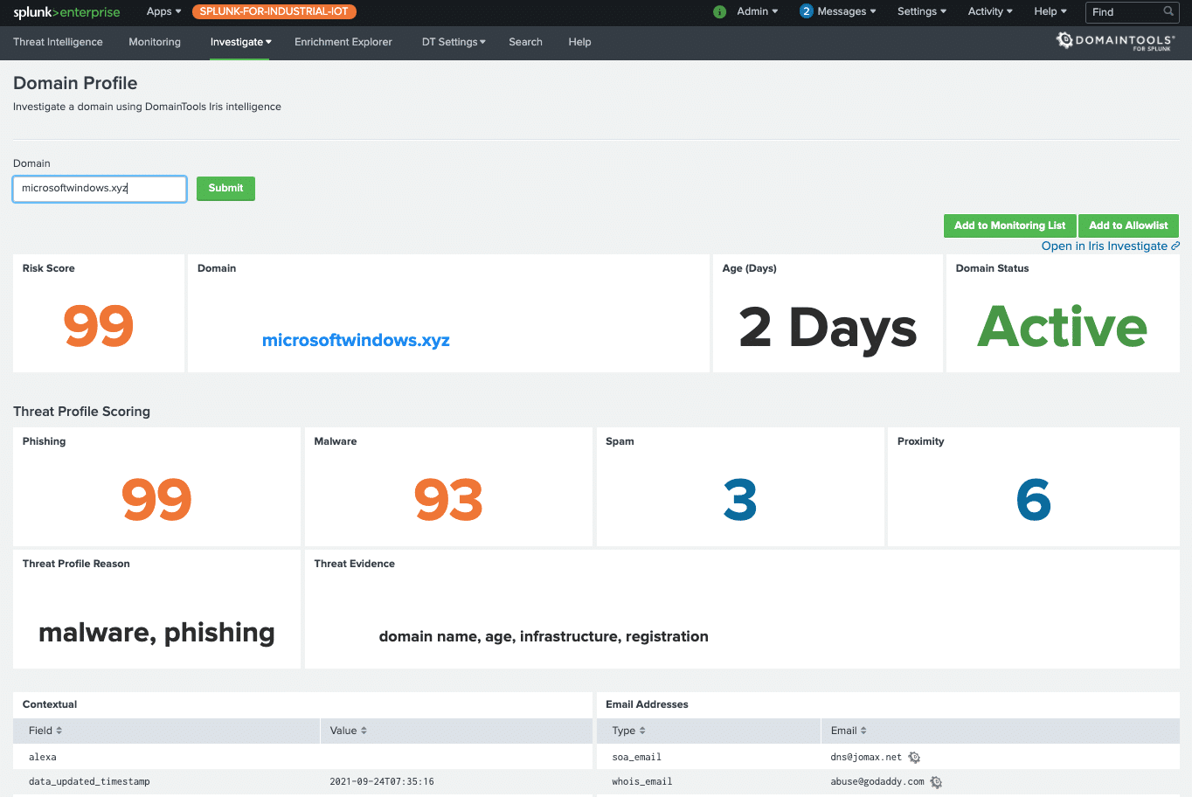1192x797 pixels.
Task: Click Add to Allowlist button
Action: [1128, 225]
